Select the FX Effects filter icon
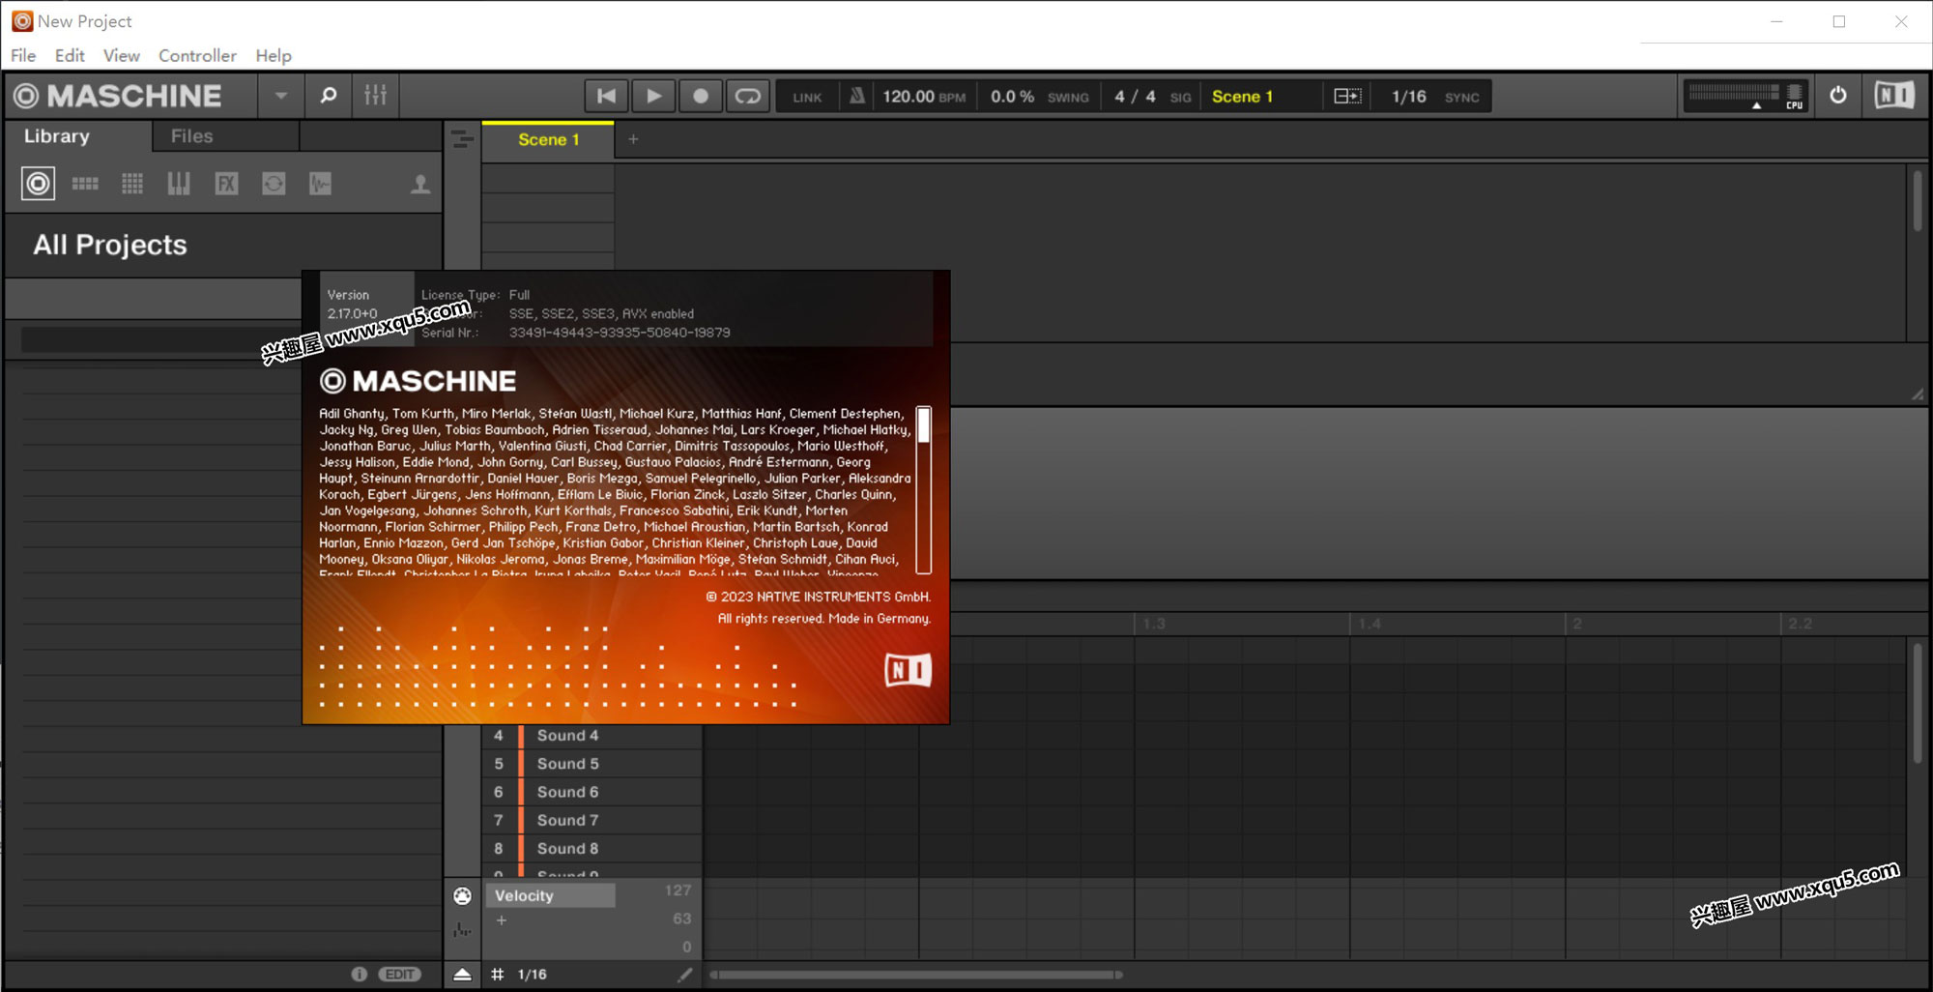Viewport: 1933px width, 992px height. [226, 184]
